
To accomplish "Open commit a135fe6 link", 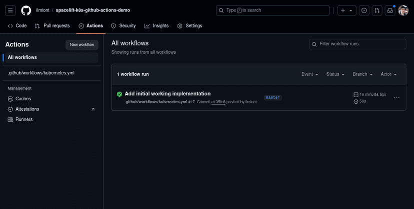I will [x=218, y=102].
